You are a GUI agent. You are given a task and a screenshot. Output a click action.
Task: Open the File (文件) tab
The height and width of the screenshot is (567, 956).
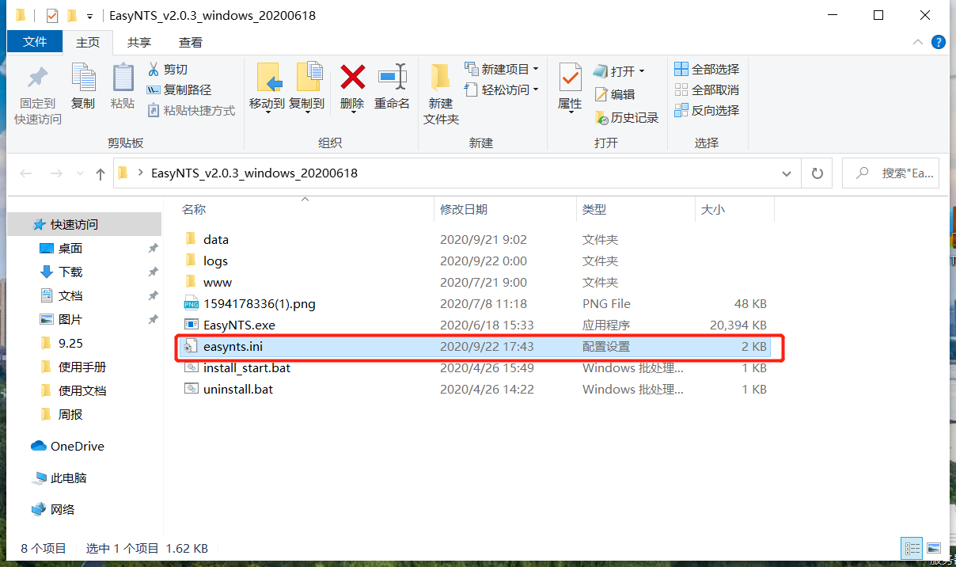35,42
